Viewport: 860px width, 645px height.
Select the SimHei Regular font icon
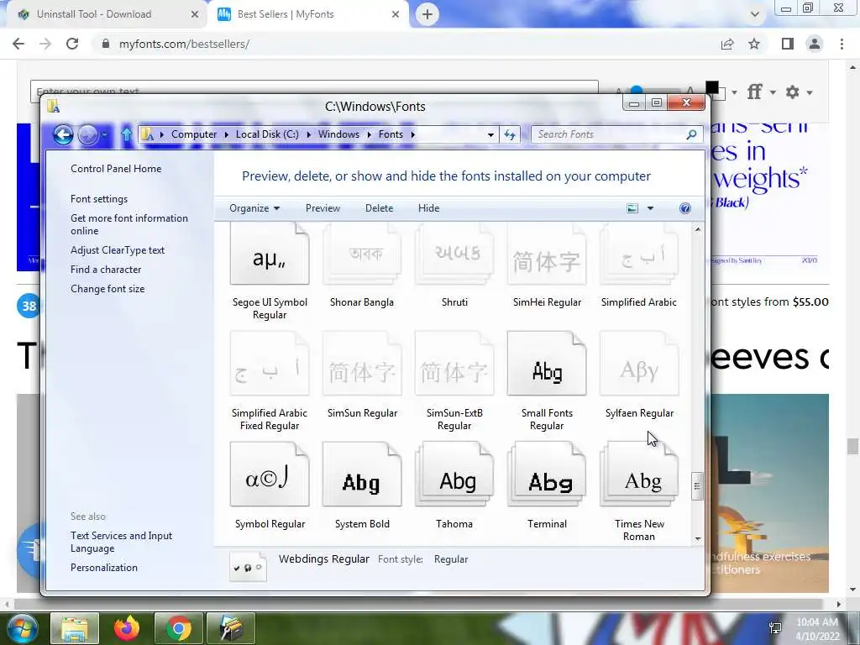547,254
